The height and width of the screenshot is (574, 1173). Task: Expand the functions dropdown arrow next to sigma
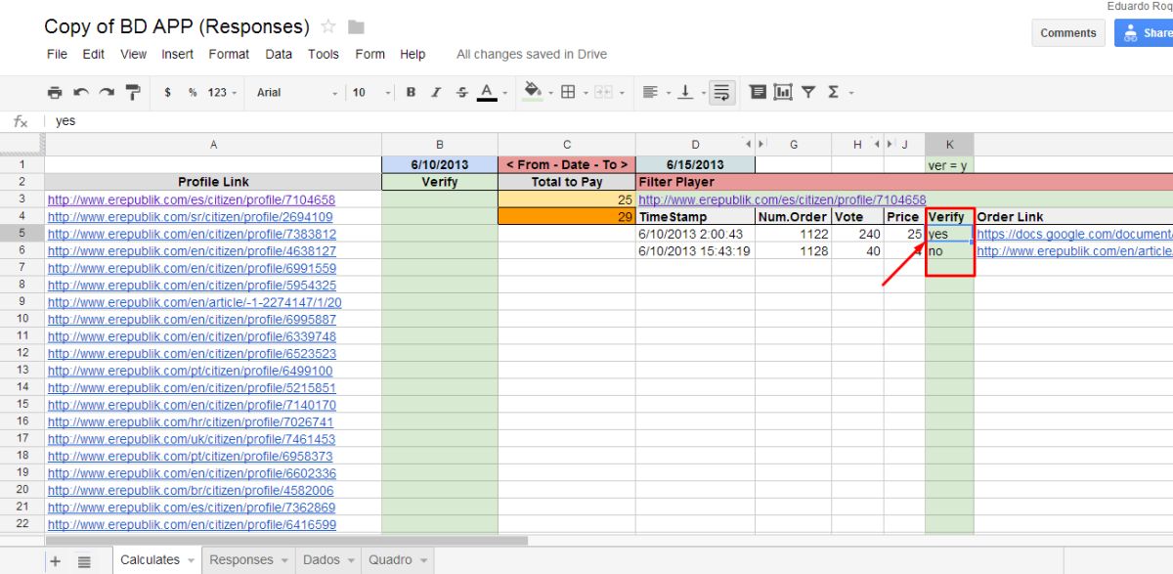(850, 93)
